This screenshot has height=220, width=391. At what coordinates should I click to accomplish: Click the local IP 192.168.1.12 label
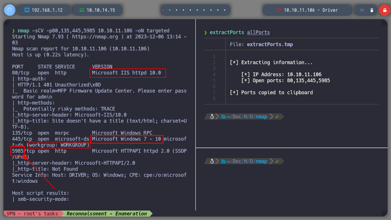click(x=47, y=10)
